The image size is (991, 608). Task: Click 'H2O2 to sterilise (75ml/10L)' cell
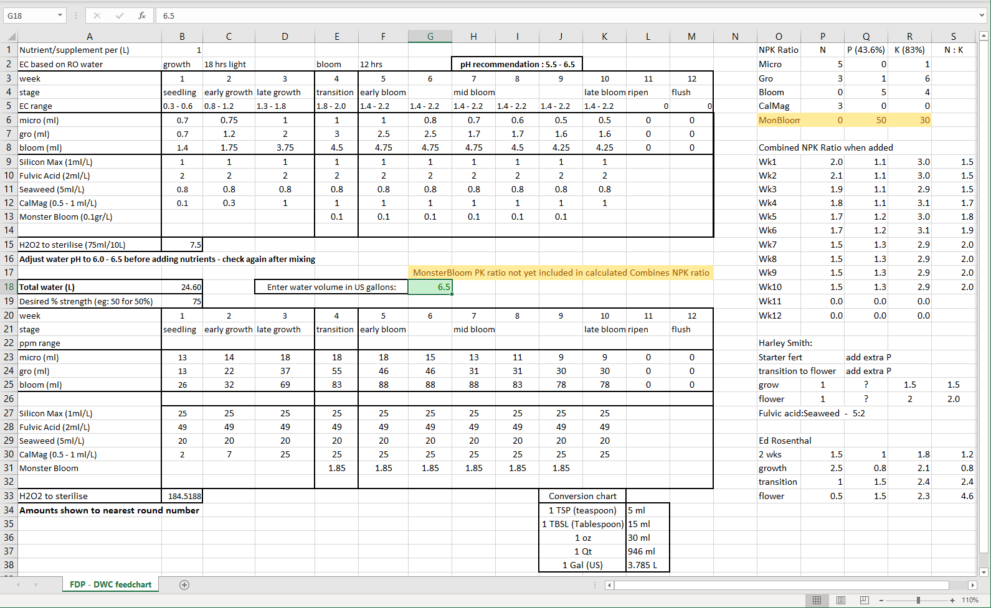coord(90,245)
